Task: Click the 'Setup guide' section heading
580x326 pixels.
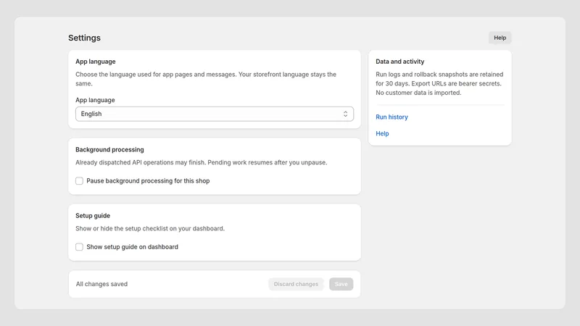Action: [93, 215]
